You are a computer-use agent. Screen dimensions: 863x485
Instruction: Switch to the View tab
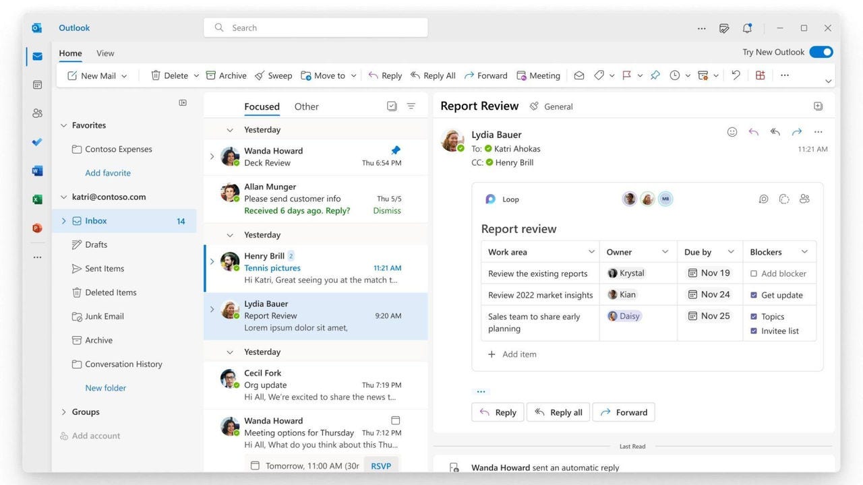point(105,53)
